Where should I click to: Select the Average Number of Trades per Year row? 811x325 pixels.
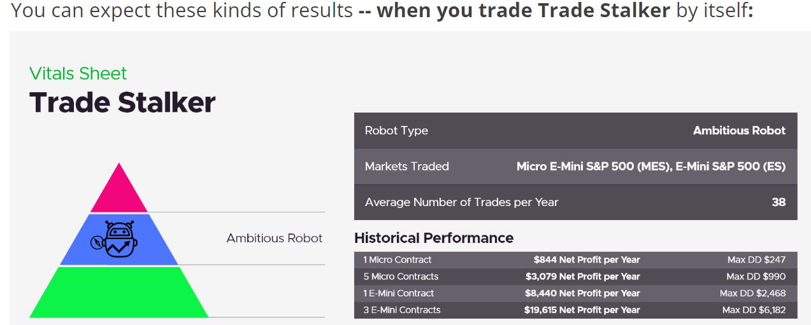point(575,202)
